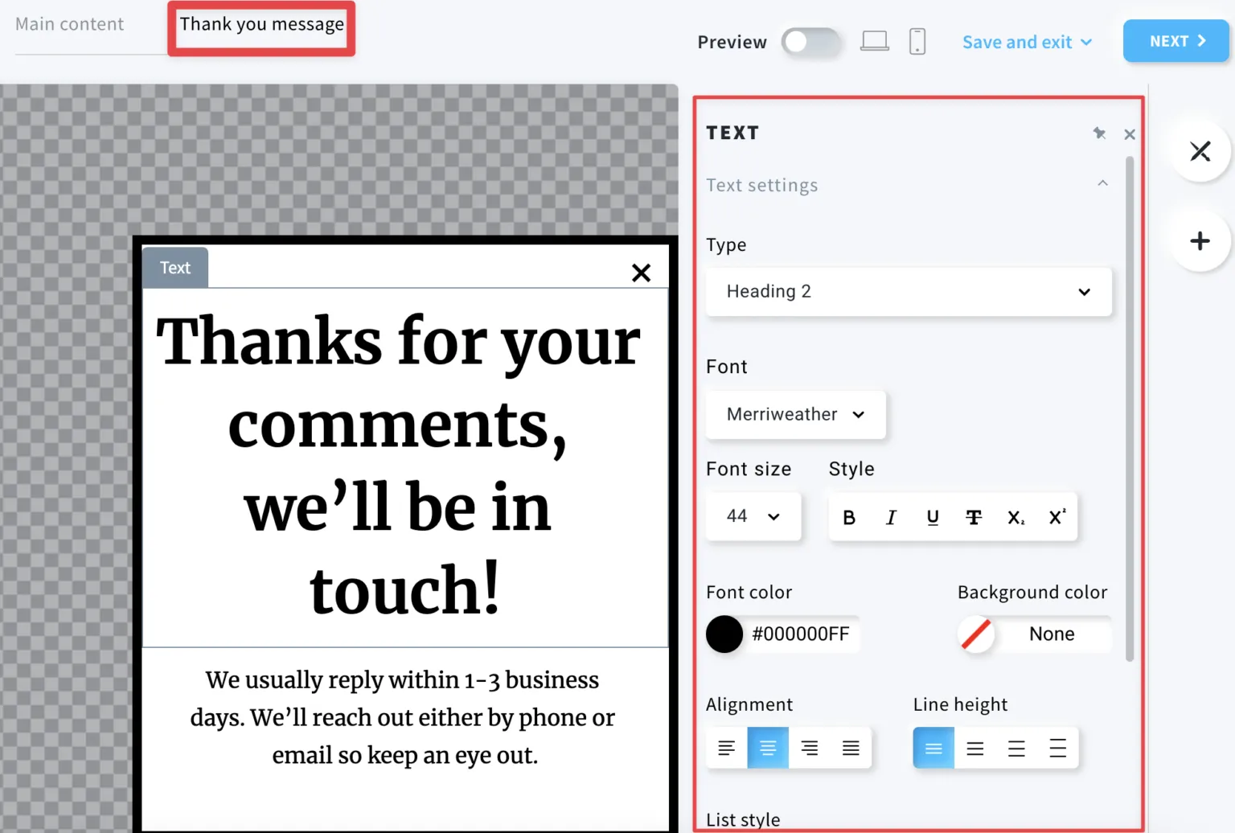Select desktop preview mode
Image resolution: width=1235 pixels, height=833 pixels.
[875, 41]
